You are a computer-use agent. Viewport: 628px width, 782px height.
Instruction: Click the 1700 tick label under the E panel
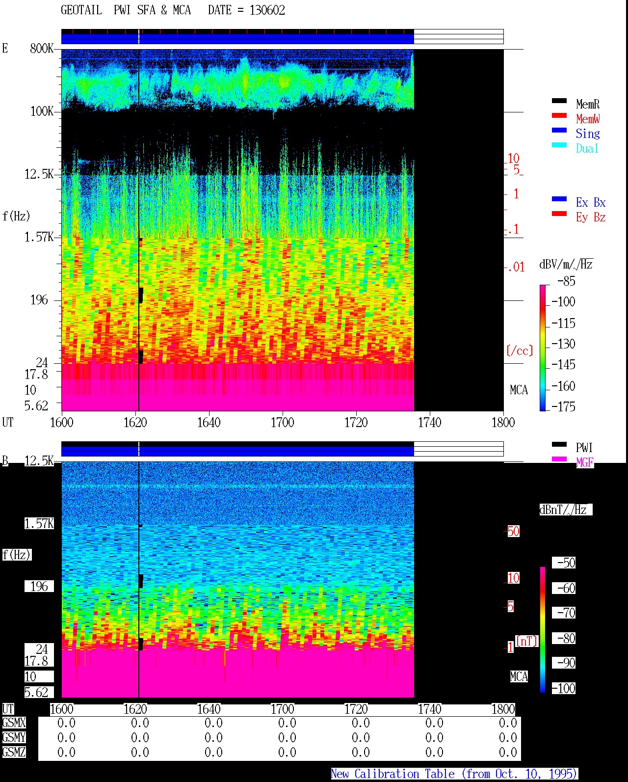[x=282, y=423]
